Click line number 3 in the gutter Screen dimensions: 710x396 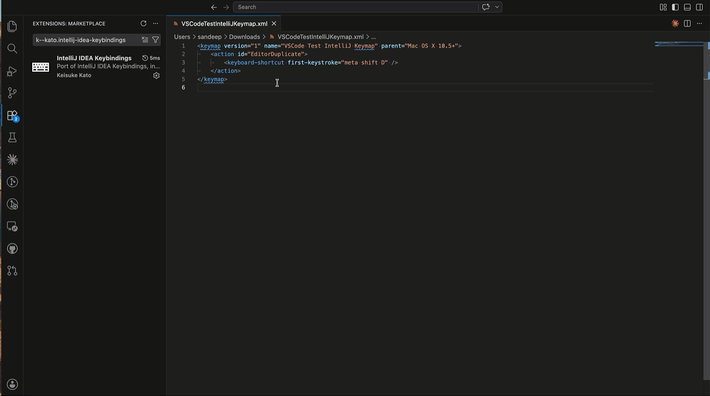pyautogui.click(x=183, y=63)
